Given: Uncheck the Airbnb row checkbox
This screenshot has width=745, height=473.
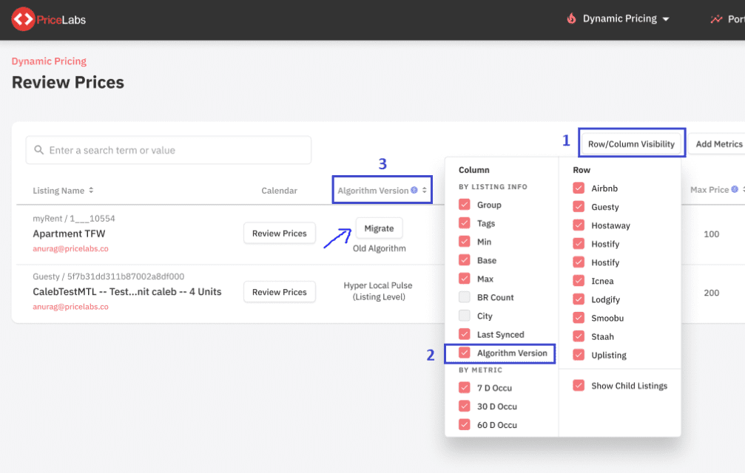Looking at the screenshot, I should [579, 188].
